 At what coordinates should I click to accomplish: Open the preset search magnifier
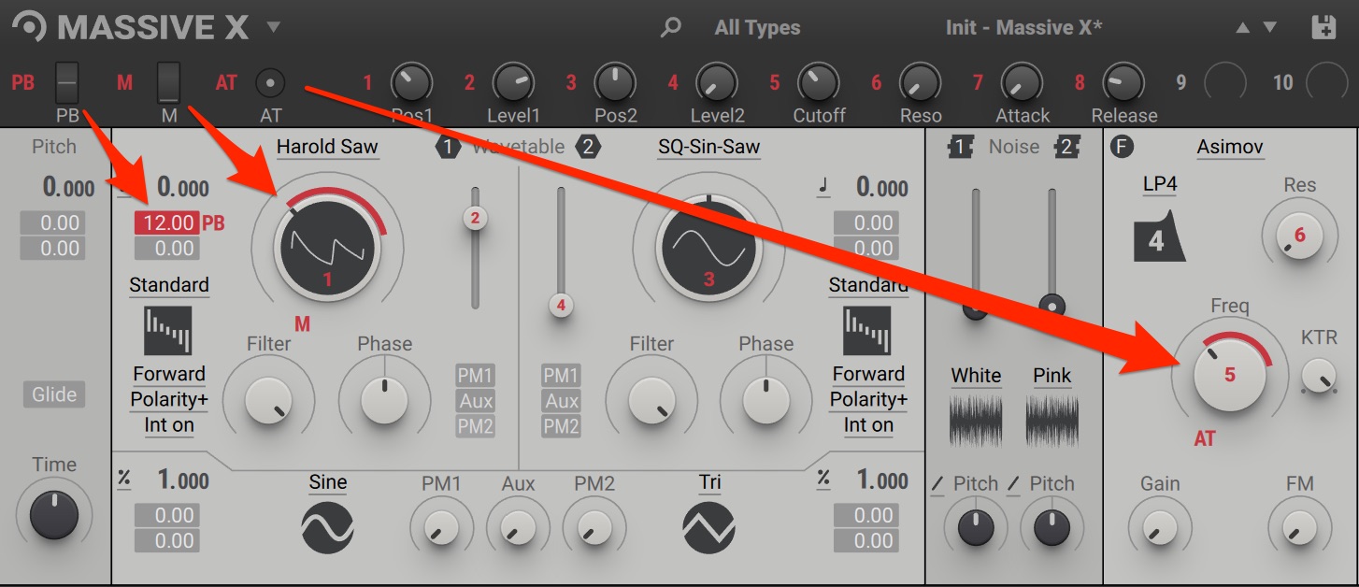[x=670, y=27]
